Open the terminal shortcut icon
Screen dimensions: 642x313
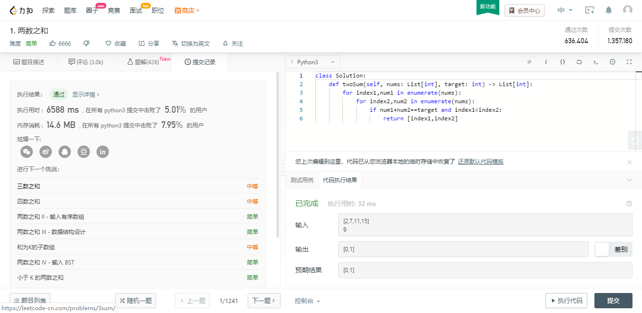pos(596,62)
